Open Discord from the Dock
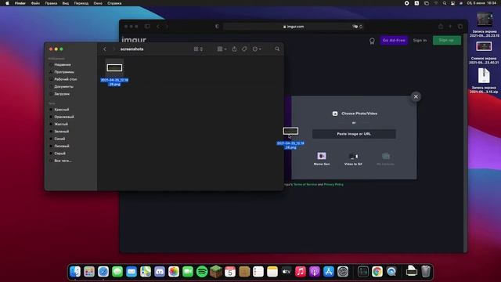Viewport: 501px width, 282px height. [160, 272]
